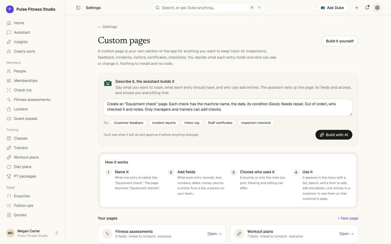
Task: Open the Fitness assessments page card
Action: click(x=162, y=234)
